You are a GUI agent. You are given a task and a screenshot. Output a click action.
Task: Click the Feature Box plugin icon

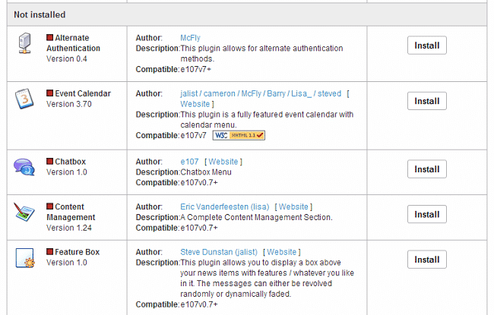24,259
